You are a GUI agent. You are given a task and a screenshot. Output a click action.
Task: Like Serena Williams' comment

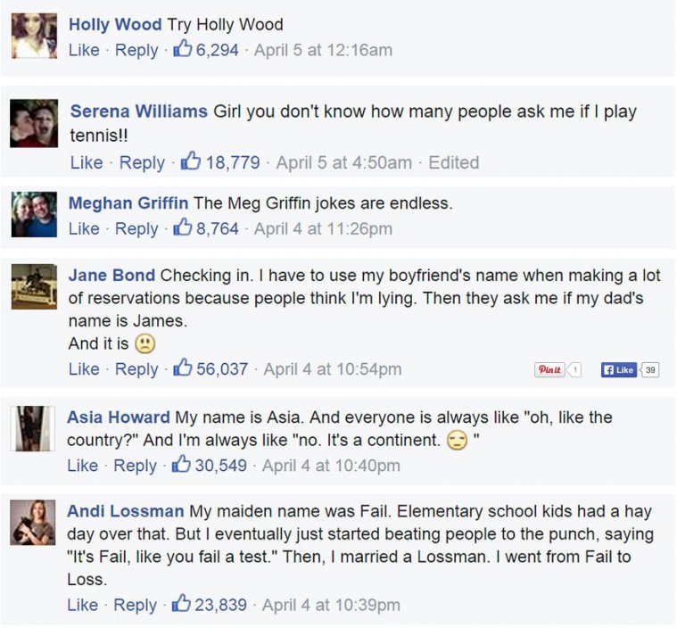[87, 162]
